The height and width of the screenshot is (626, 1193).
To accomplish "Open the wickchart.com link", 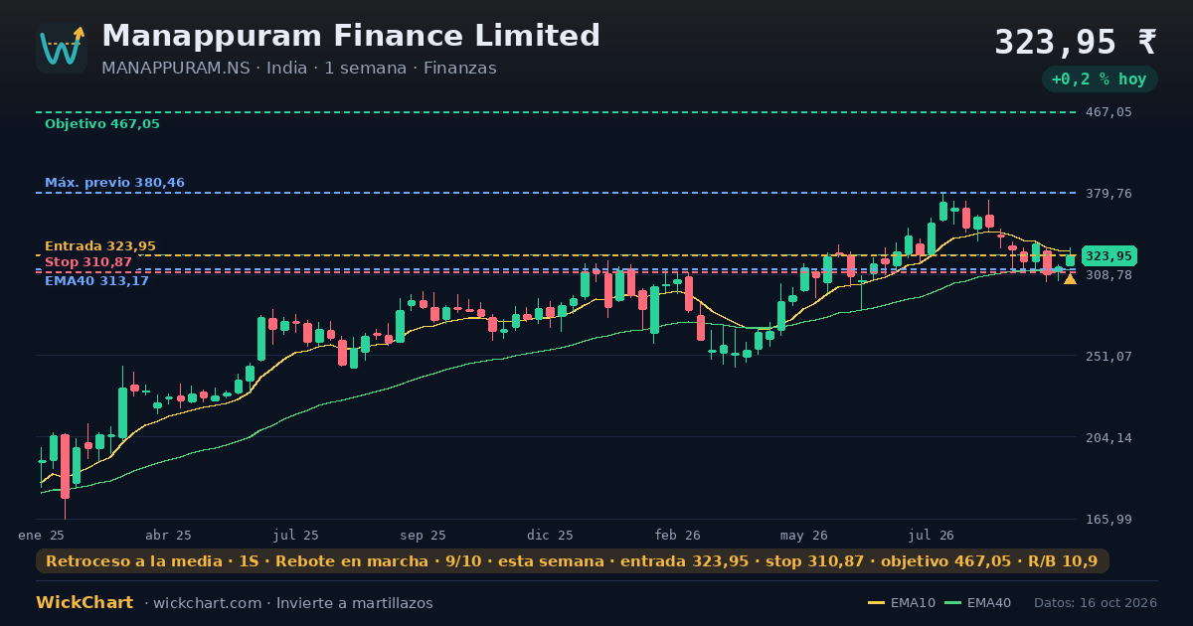I will tap(207, 603).
